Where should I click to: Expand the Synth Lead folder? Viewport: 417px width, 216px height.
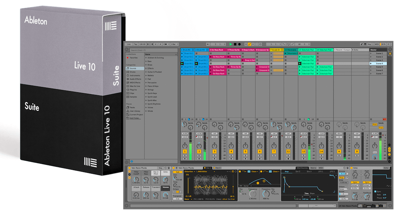tap(146, 97)
